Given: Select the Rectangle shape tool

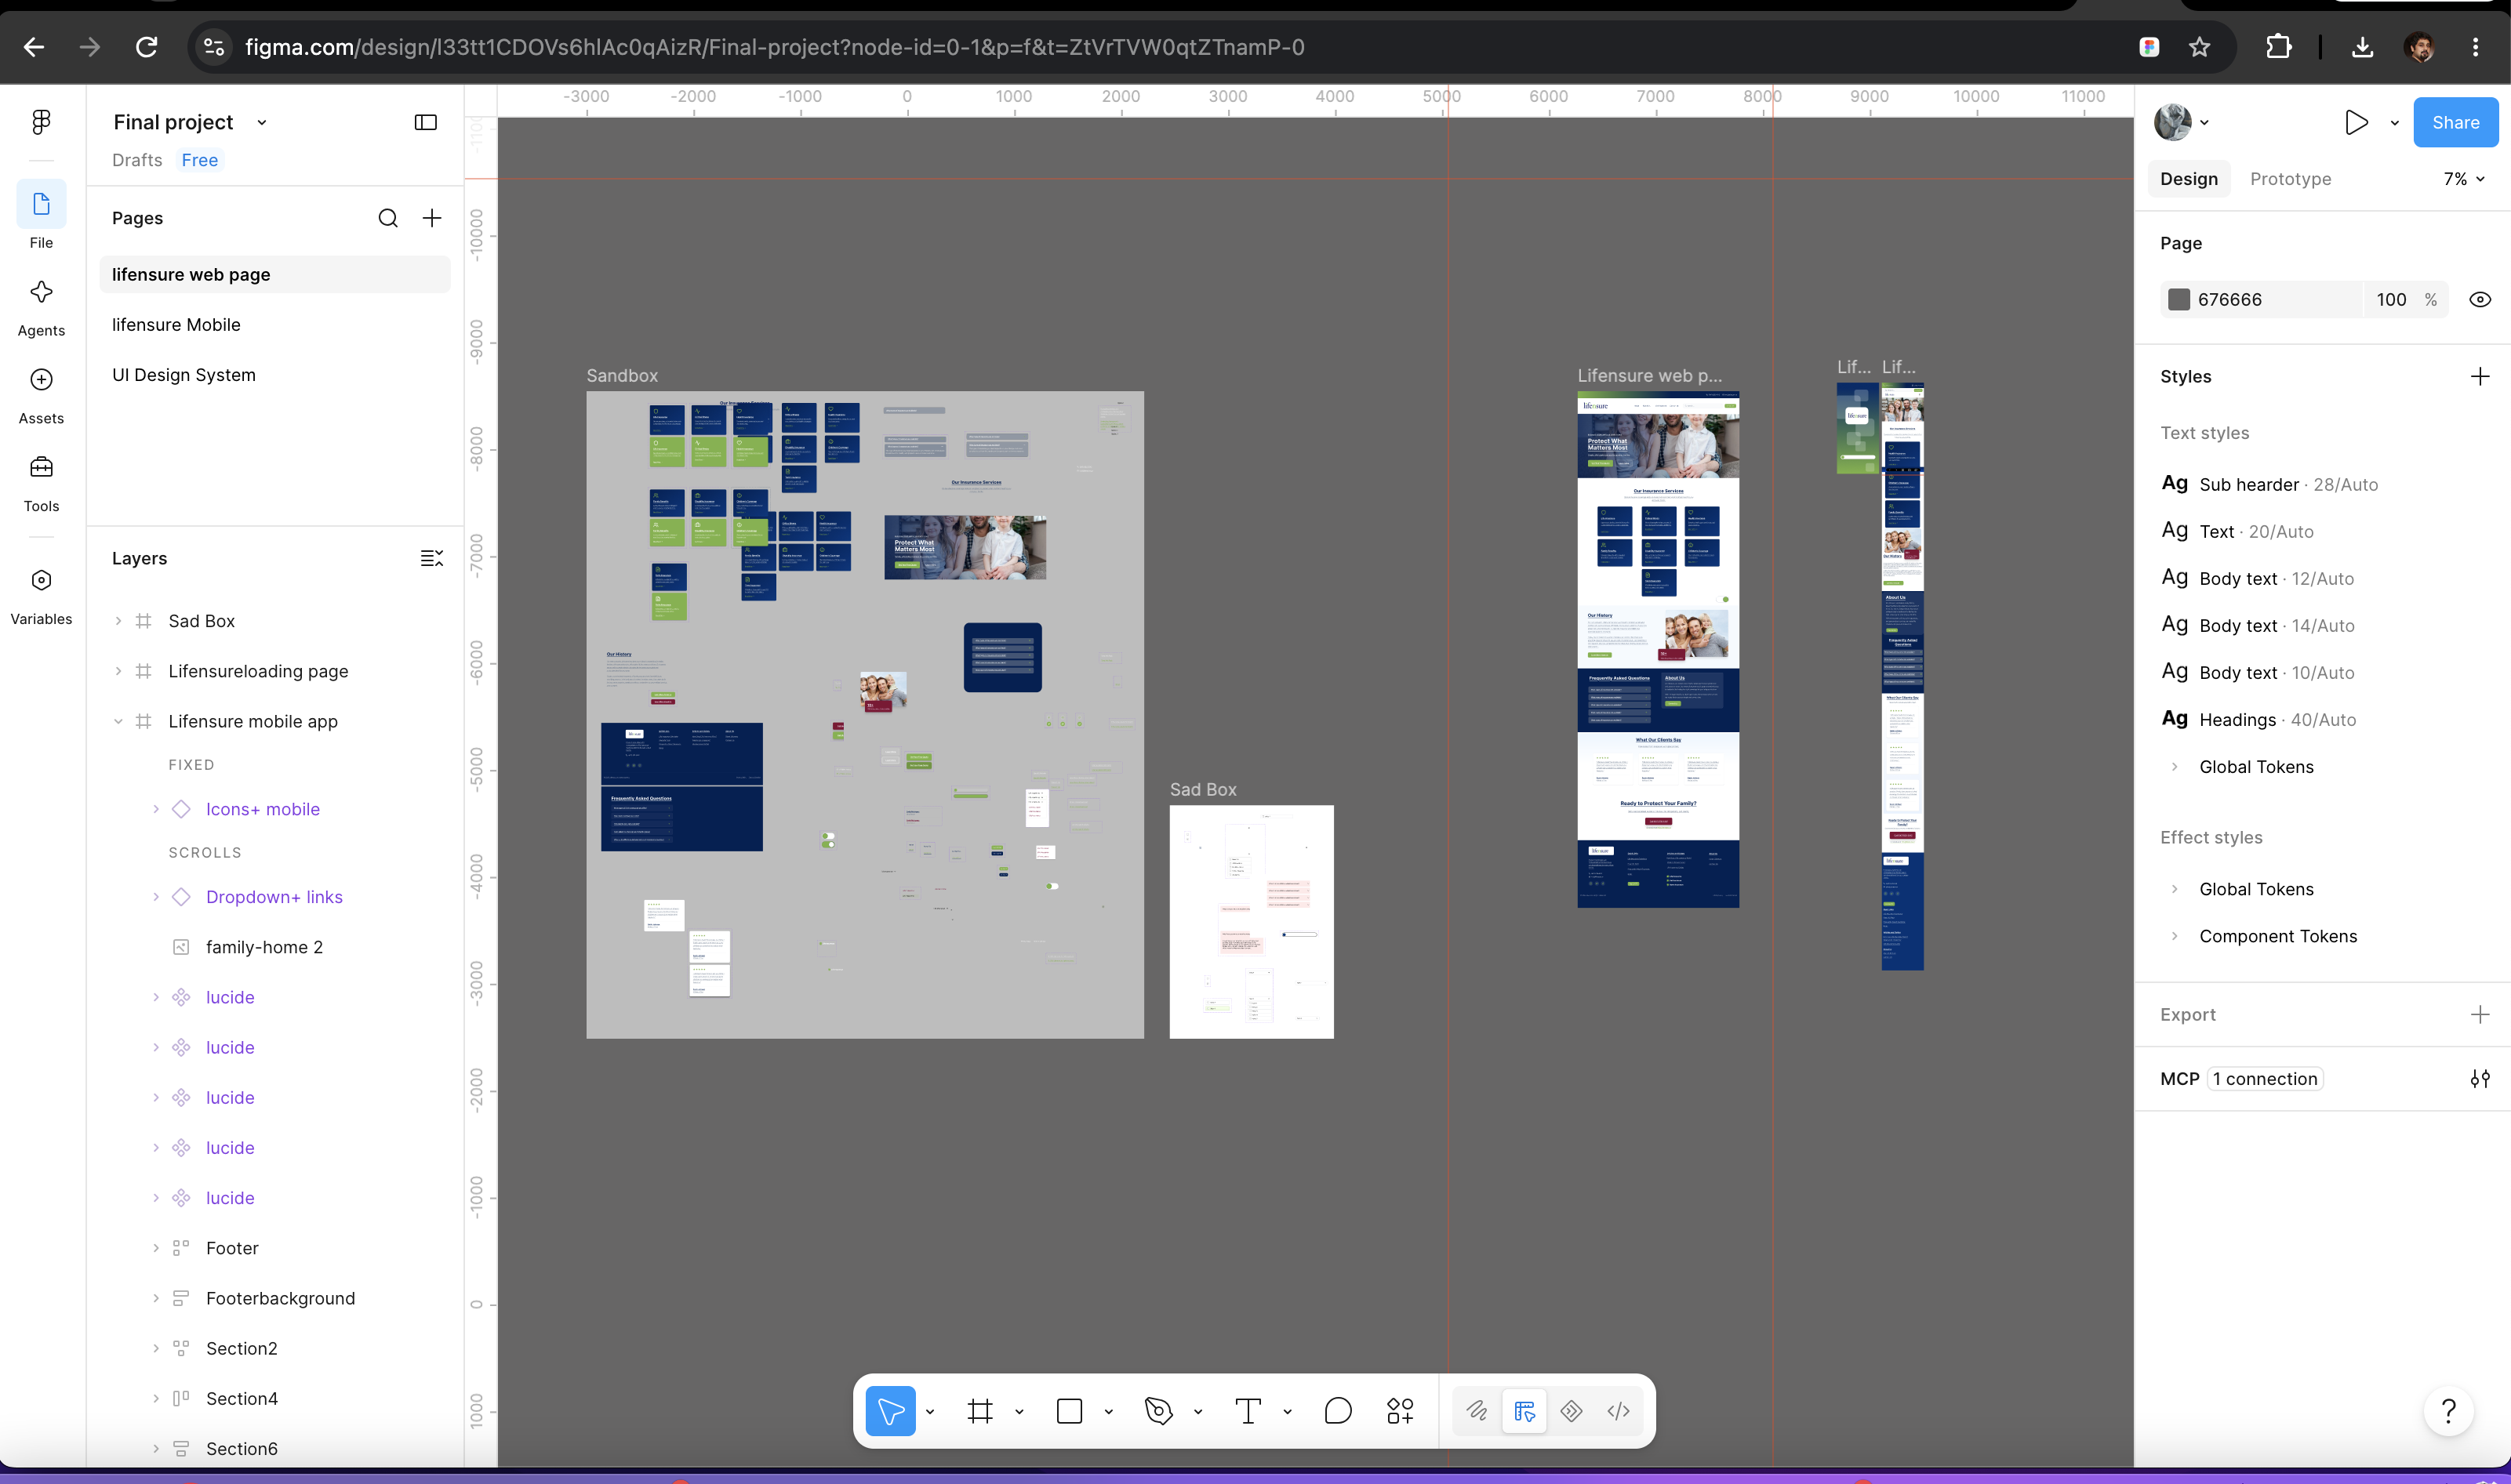Looking at the screenshot, I should click(x=1069, y=1411).
